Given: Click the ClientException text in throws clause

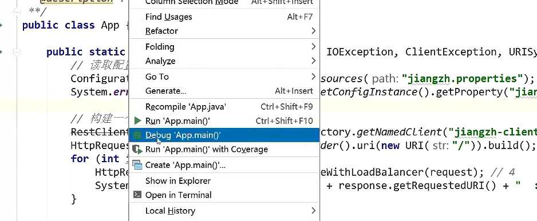Looking at the screenshot, I should (x=451, y=52).
